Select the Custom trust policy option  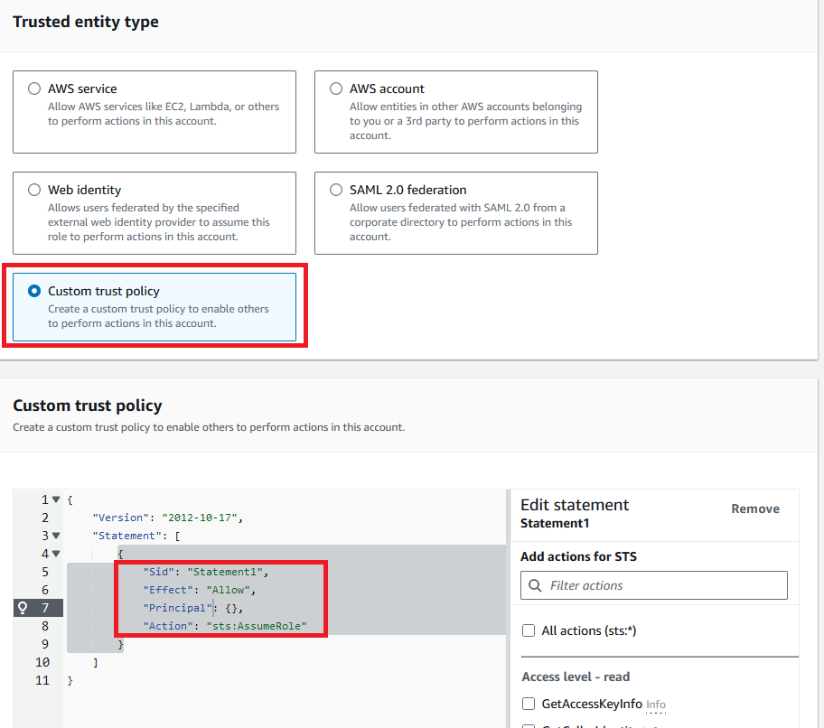pyautogui.click(x=34, y=291)
